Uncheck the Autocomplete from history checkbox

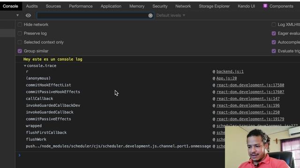(x=274, y=42)
